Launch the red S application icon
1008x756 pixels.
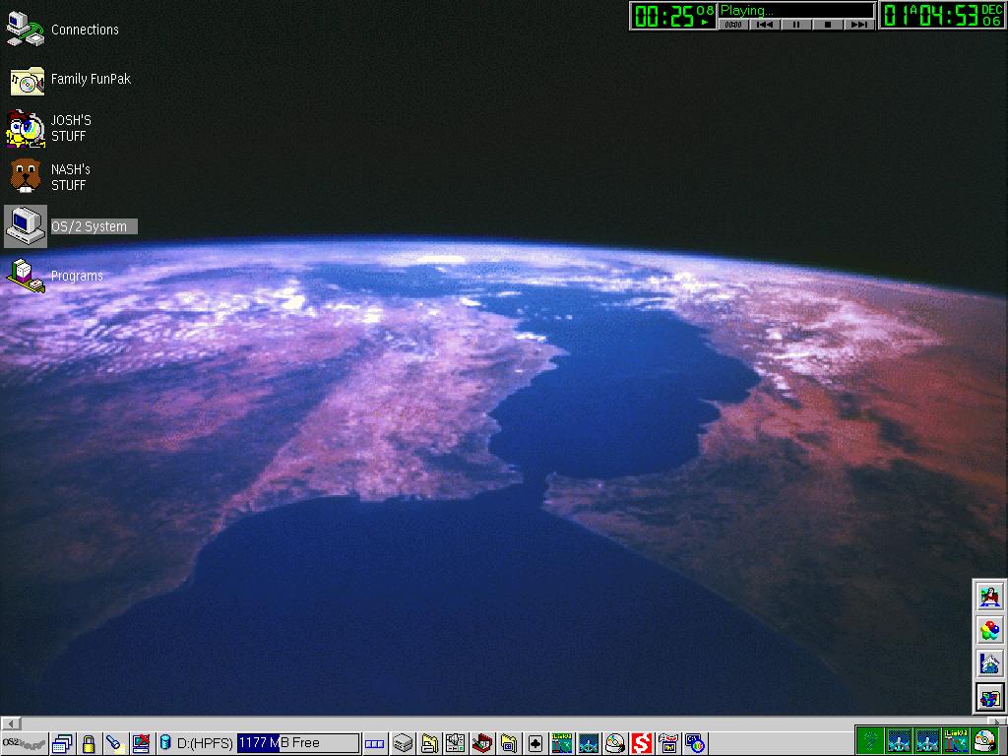click(x=642, y=744)
